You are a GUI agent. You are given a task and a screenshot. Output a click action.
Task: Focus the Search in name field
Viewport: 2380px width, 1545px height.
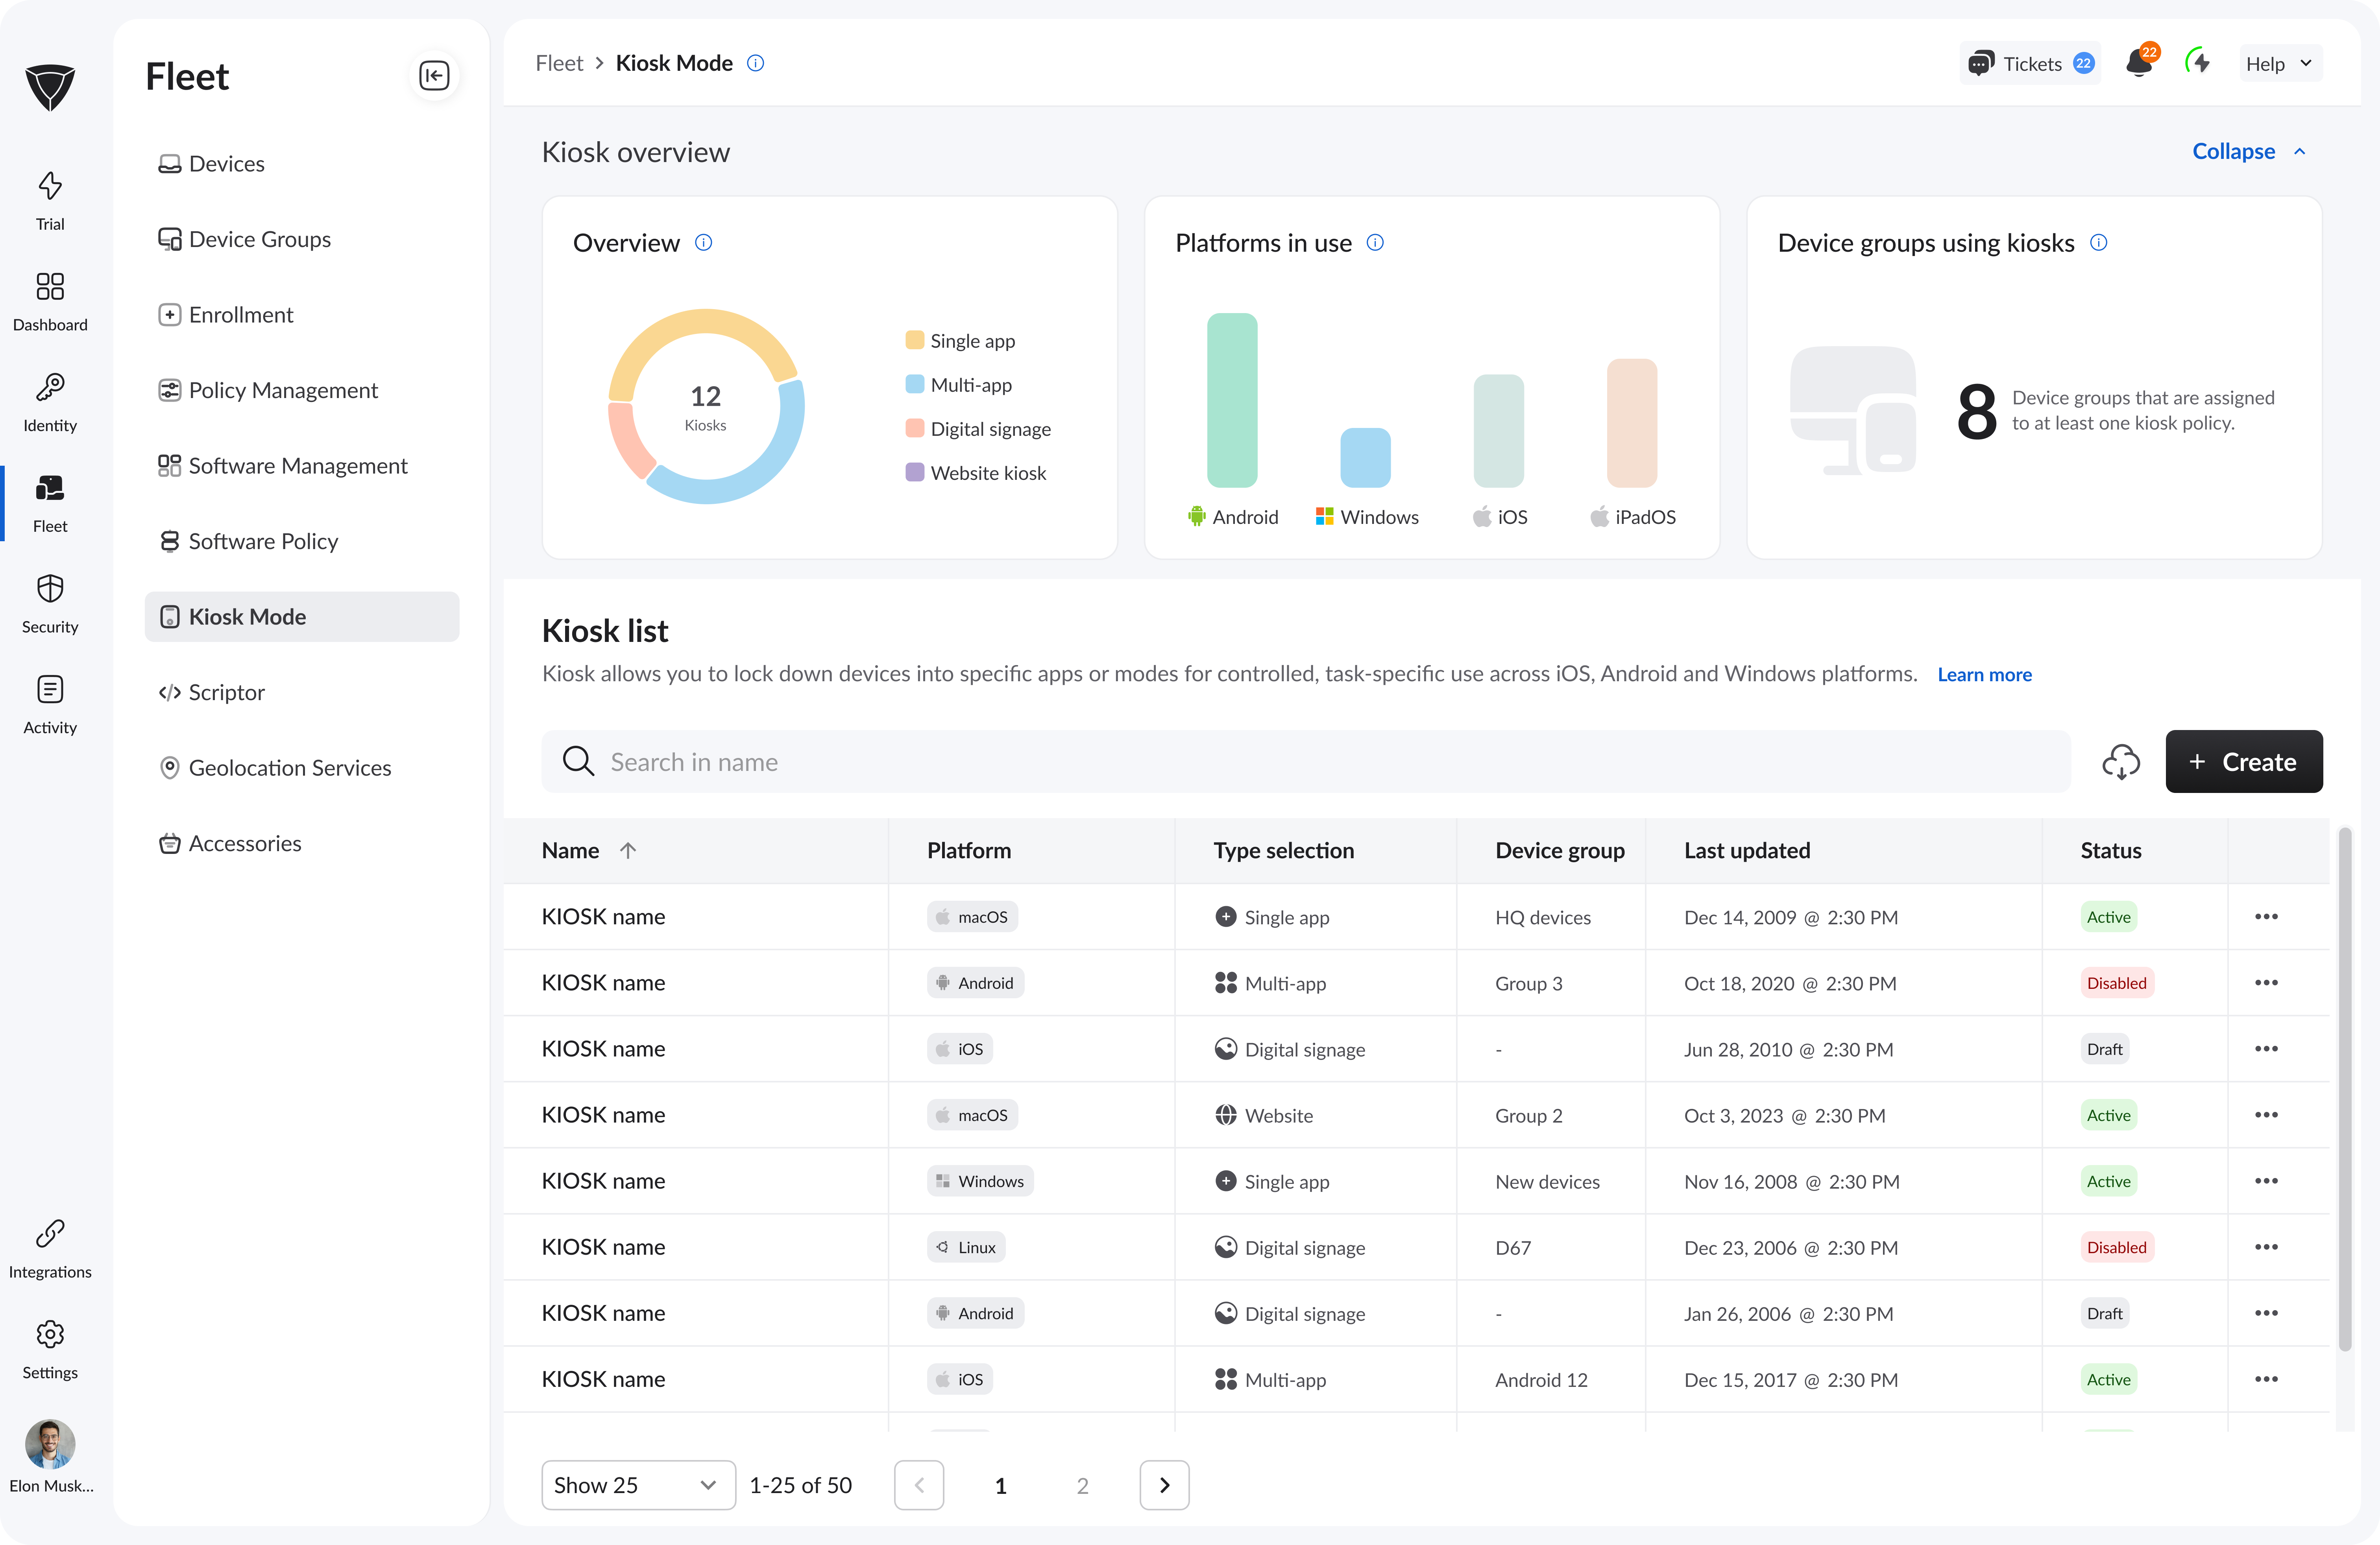[x=1300, y=761]
